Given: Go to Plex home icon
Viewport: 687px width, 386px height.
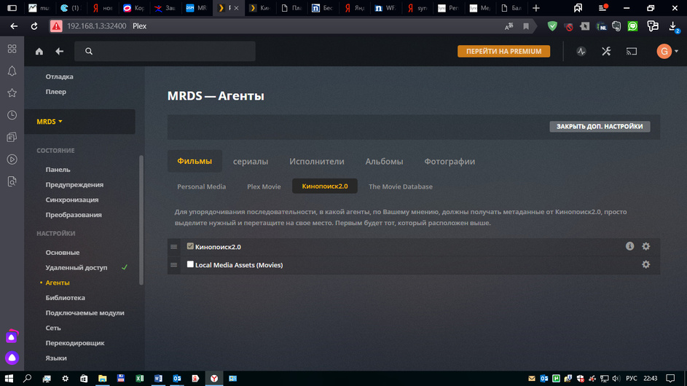Looking at the screenshot, I should point(39,51).
